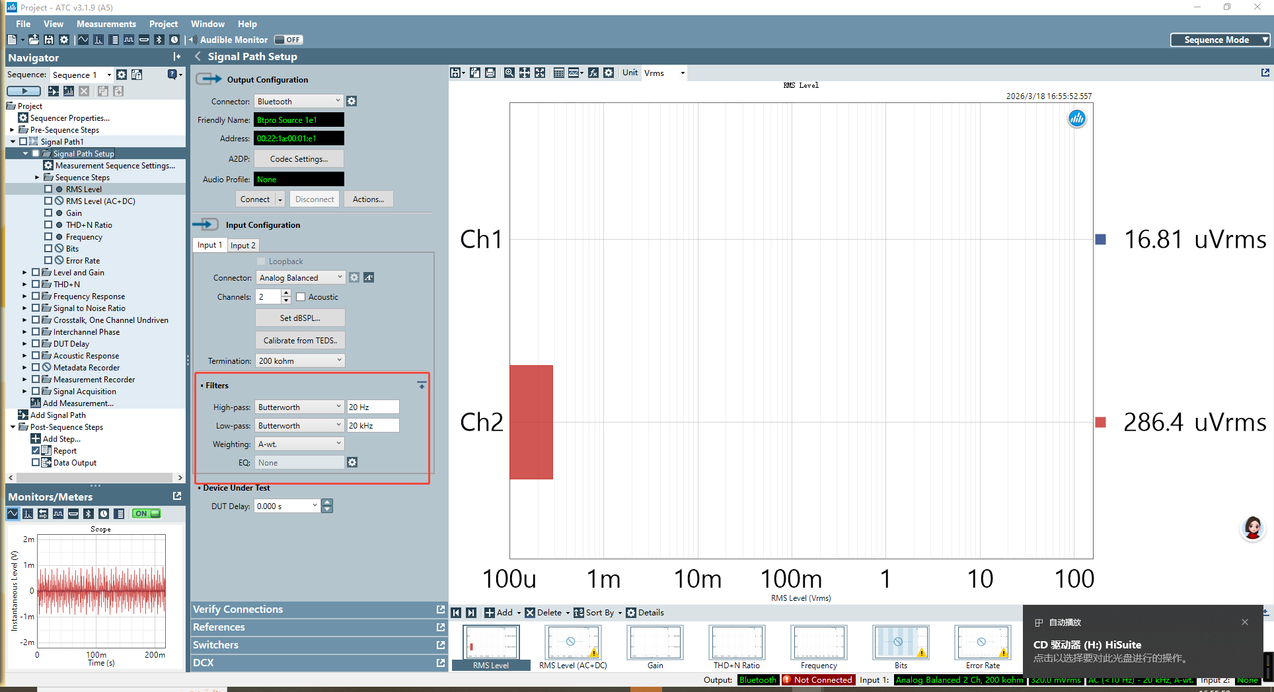Open the Termination 200 kohm dropdown
Image resolution: width=1274 pixels, height=692 pixels.
pos(300,361)
